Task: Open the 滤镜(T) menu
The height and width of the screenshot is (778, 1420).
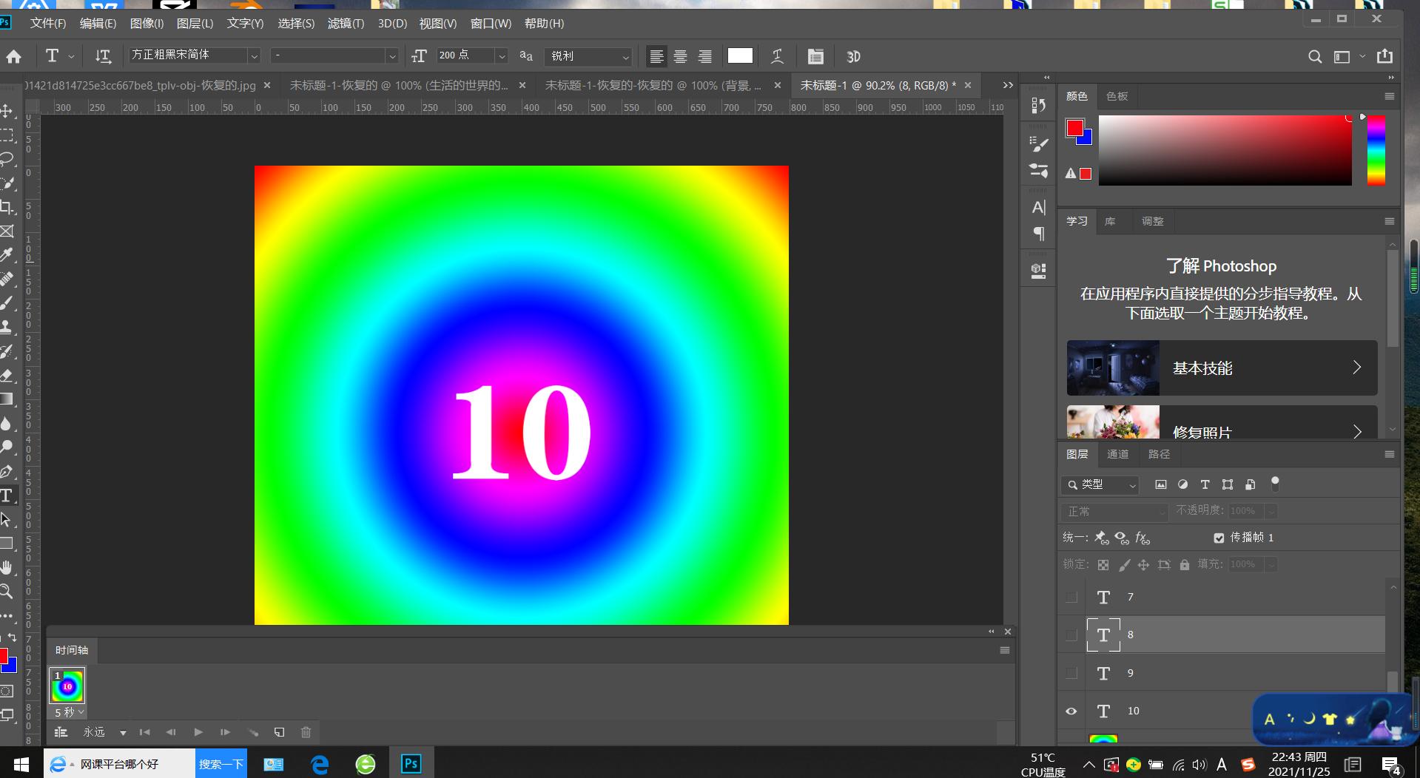Action: tap(346, 24)
